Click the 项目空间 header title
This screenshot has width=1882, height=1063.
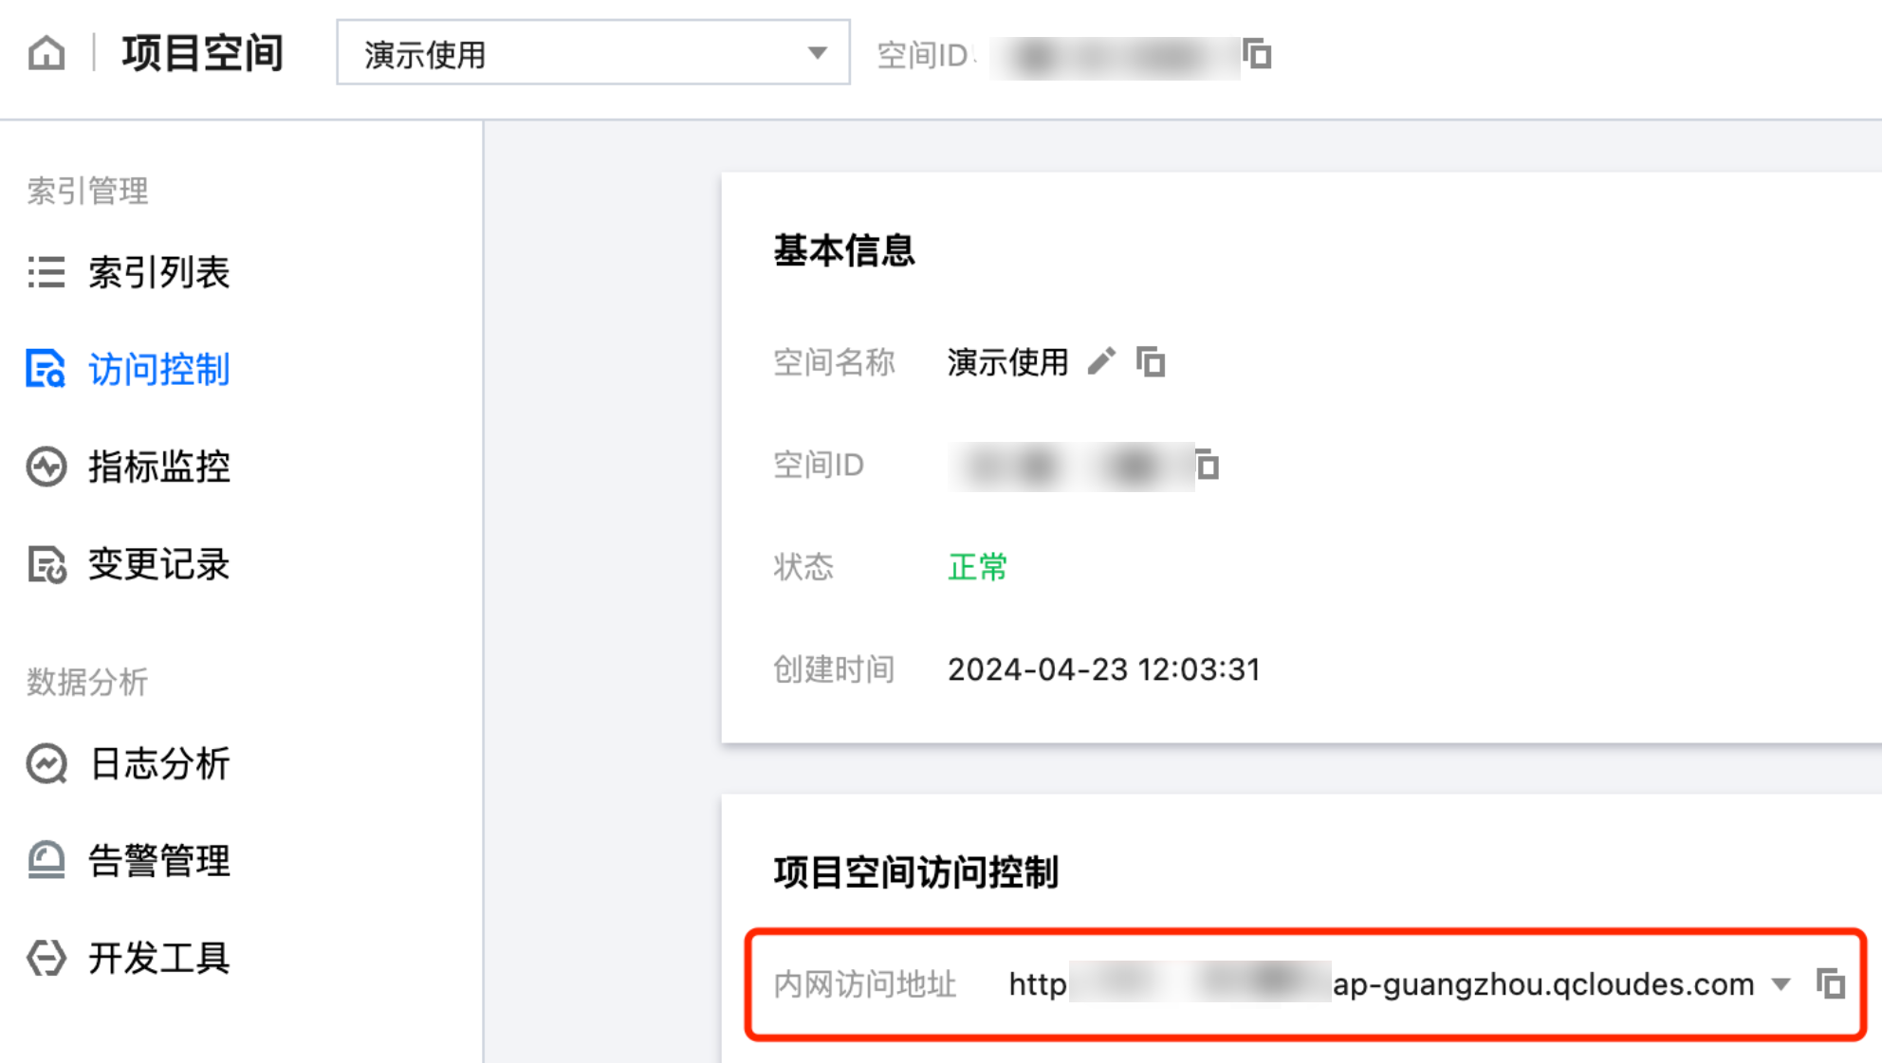click(x=202, y=53)
